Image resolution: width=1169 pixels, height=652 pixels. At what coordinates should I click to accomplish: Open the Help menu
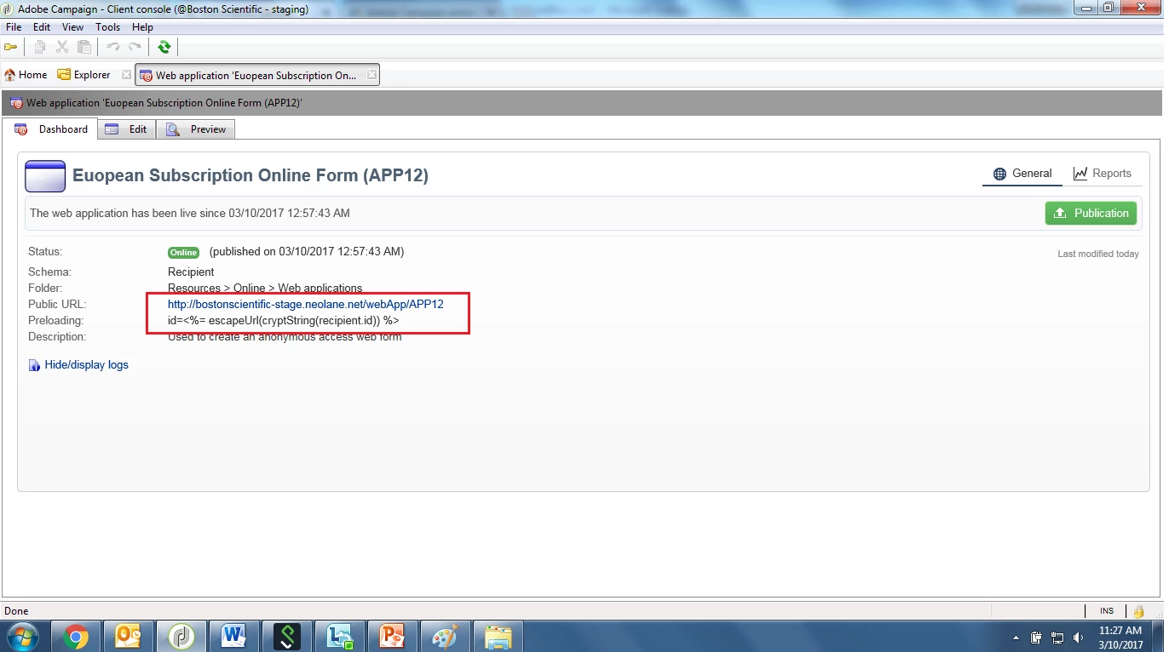click(142, 27)
